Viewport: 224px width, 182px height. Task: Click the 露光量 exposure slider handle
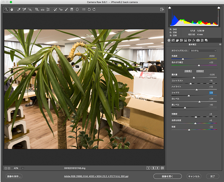pyautogui.click(x=194, y=77)
